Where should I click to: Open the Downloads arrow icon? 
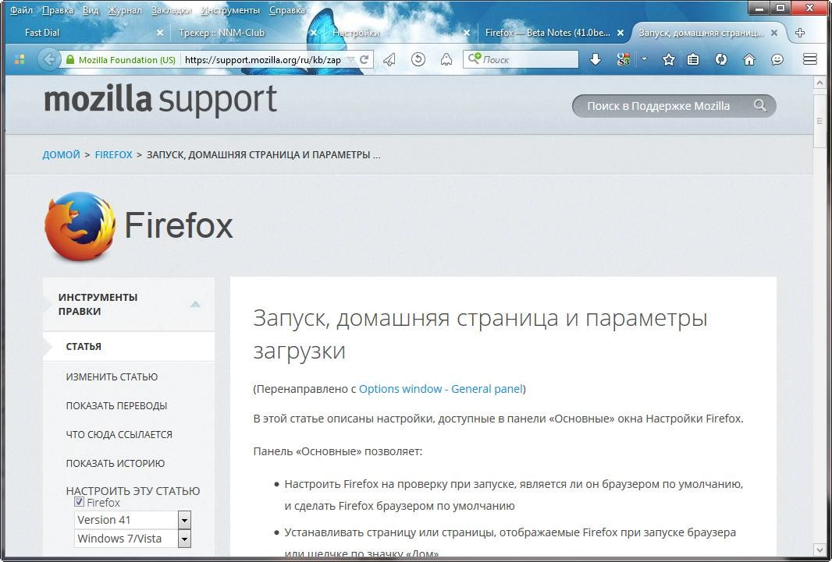pos(596,60)
